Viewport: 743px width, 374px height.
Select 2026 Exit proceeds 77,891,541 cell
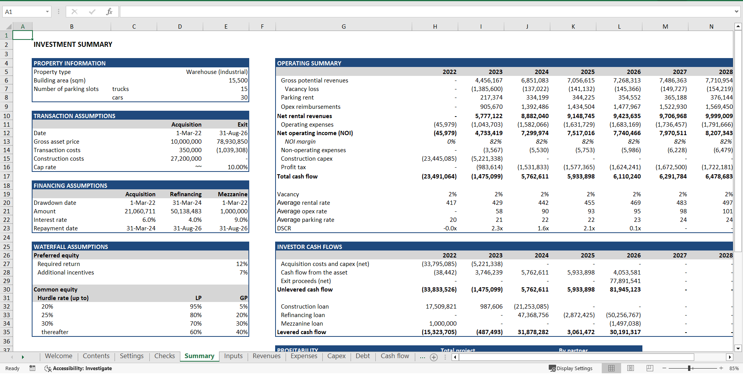[619, 281]
